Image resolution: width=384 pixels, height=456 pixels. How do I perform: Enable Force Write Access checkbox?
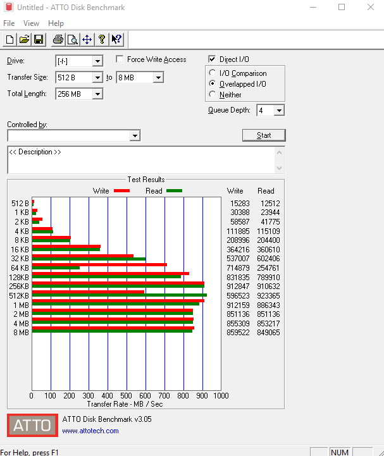click(x=120, y=59)
